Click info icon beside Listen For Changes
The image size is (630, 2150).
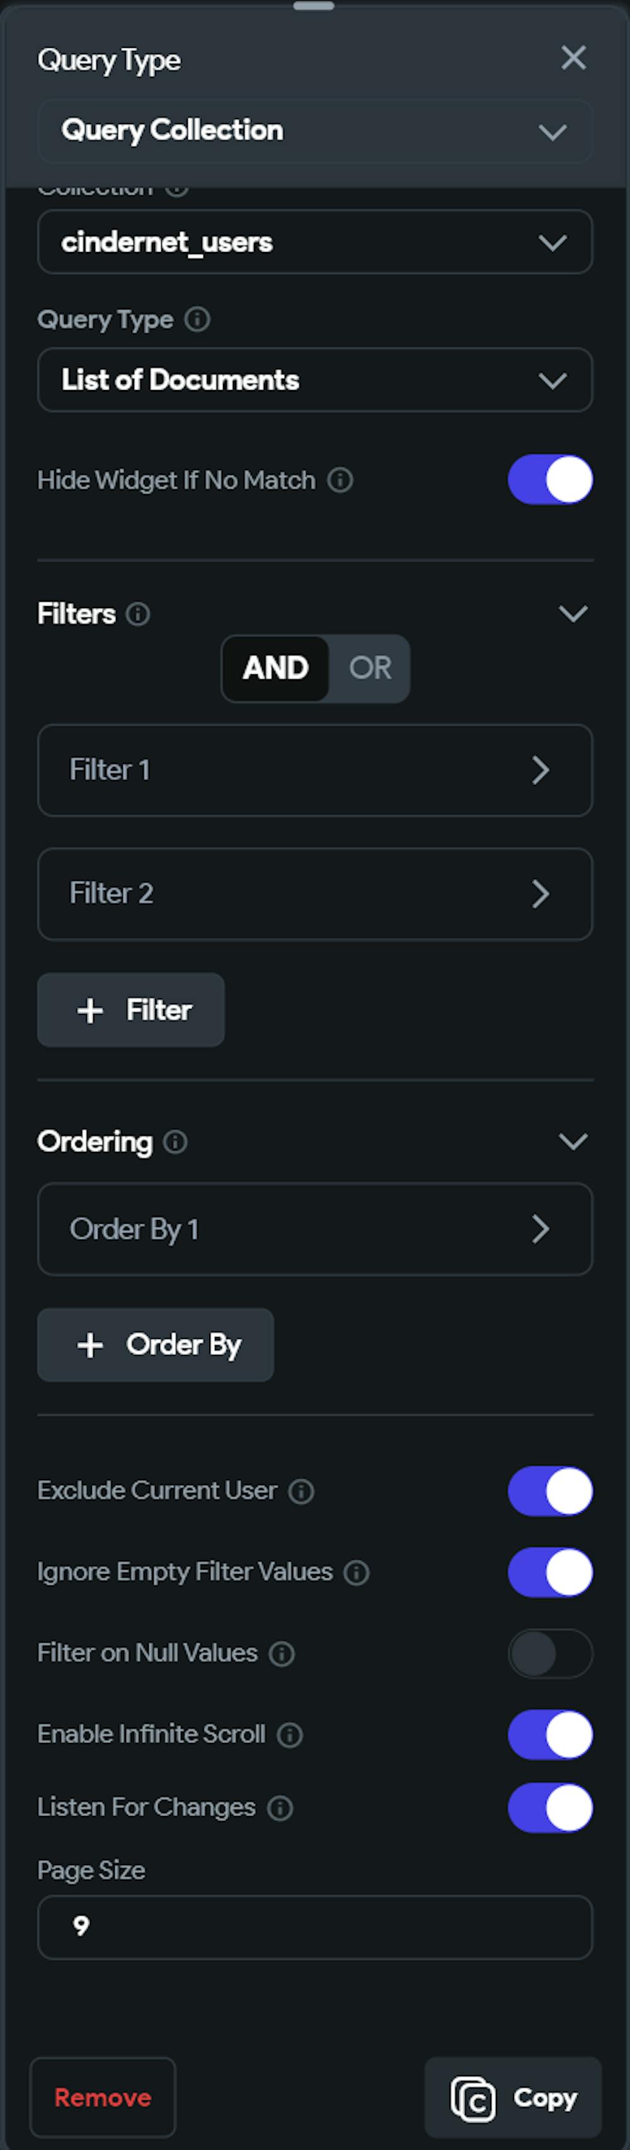click(280, 1808)
